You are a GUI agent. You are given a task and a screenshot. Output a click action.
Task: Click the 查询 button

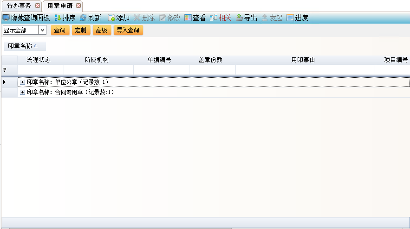[x=60, y=30]
